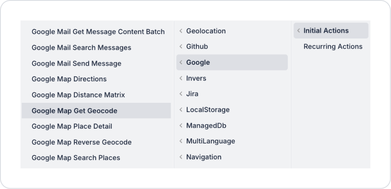Choose Google Mail Get Message Content Batch
Image resolution: width=391 pixels, height=189 pixels.
coord(98,31)
